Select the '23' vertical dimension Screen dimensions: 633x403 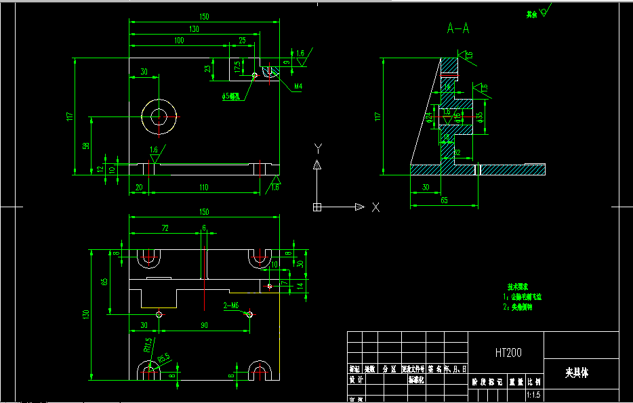coord(207,68)
